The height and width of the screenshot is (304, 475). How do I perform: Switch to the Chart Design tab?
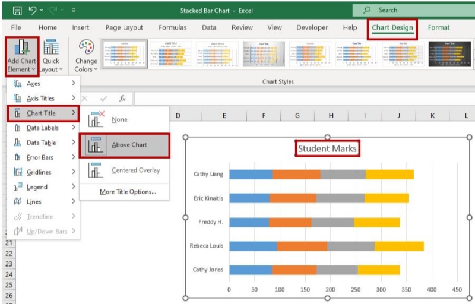(x=392, y=28)
